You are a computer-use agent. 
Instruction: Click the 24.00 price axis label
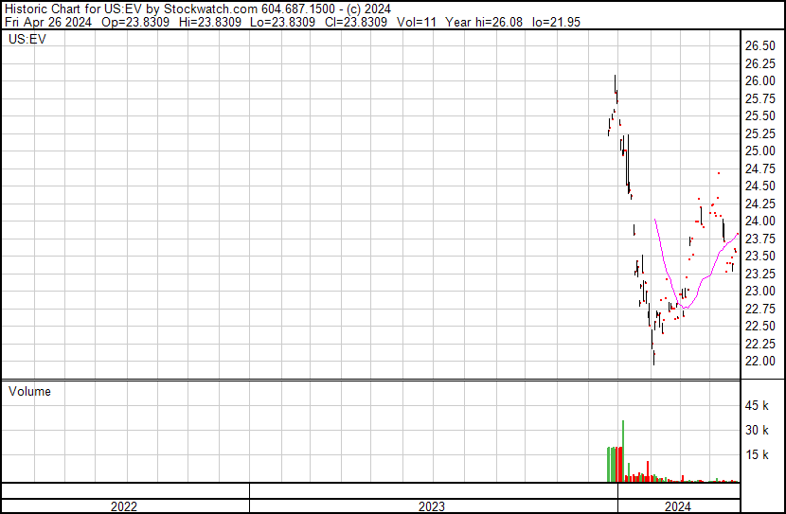759,222
